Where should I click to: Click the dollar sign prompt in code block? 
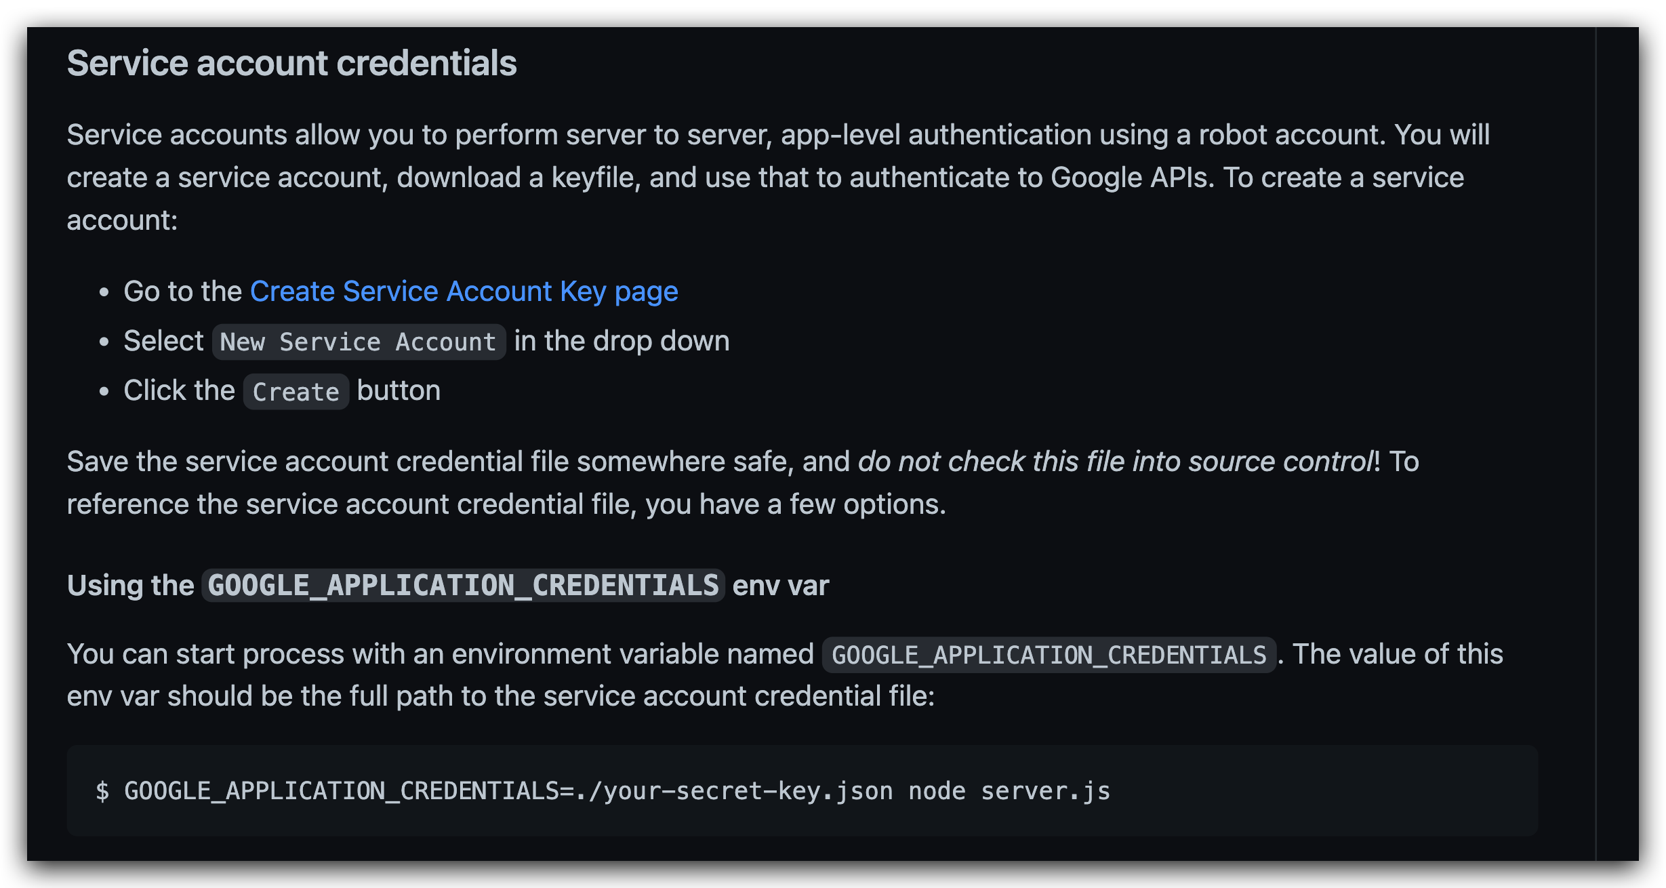coord(102,791)
